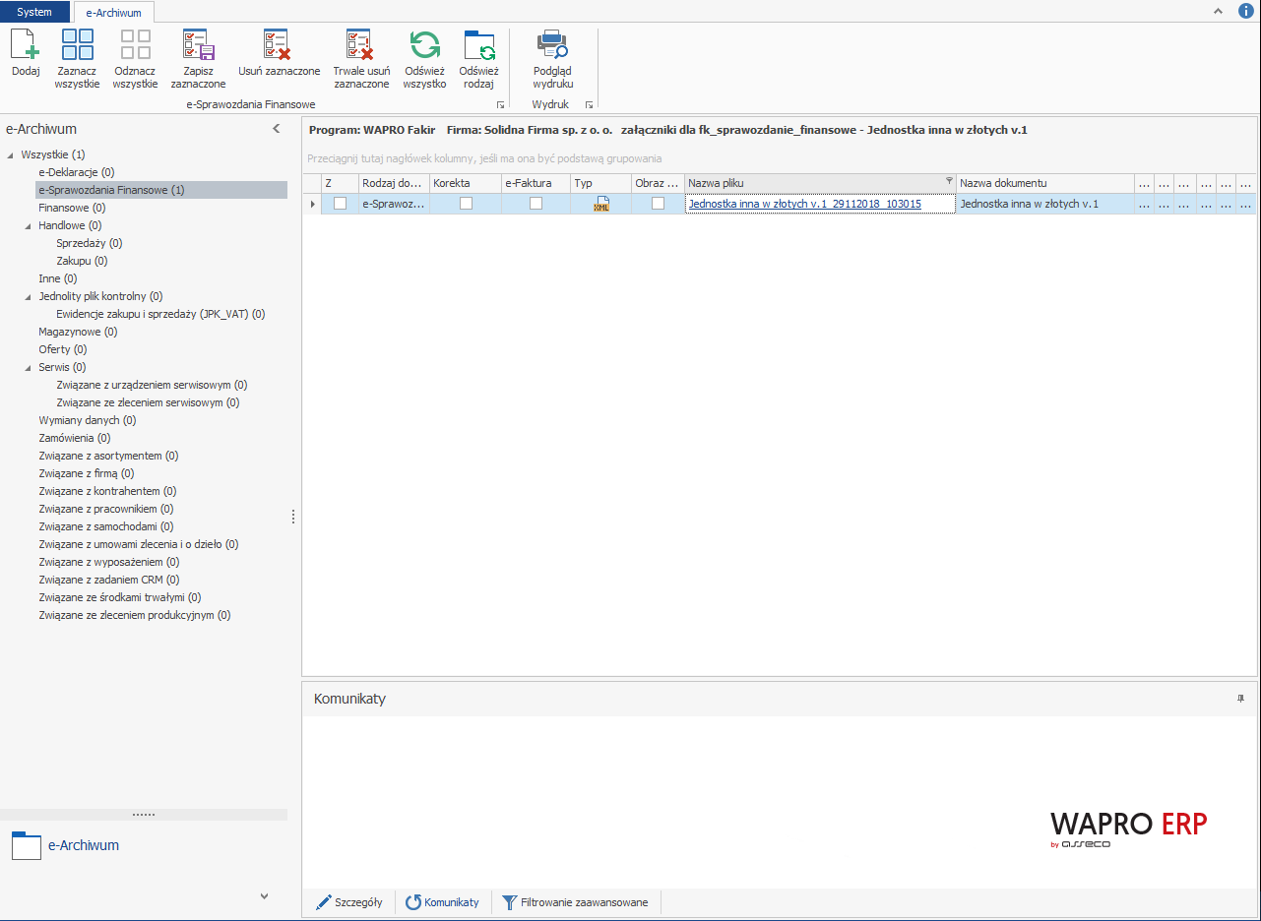Image resolution: width=1261 pixels, height=921 pixels.
Task: Collapse the ribbon with the top-right arrow
Action: [x=1218, y=11]
